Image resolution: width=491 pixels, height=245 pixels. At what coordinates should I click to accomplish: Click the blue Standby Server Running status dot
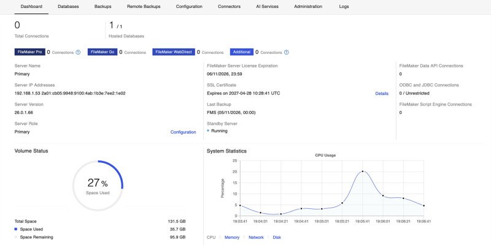208,130
